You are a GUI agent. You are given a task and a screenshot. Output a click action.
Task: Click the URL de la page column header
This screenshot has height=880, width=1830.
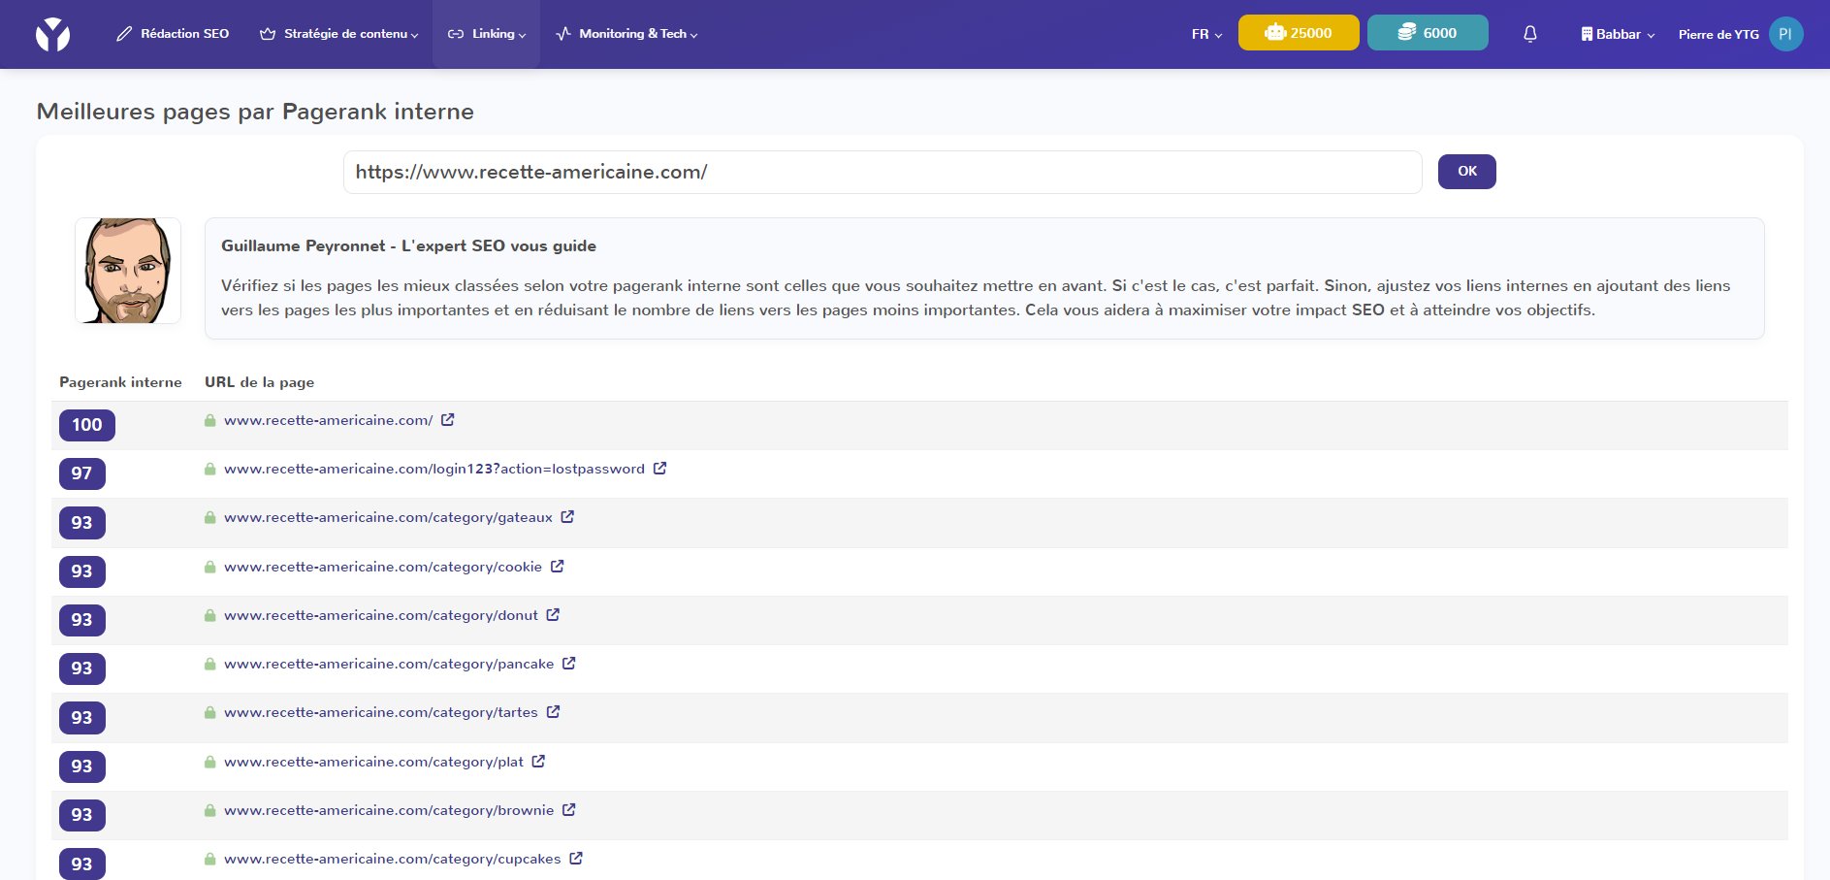point(259,382)
